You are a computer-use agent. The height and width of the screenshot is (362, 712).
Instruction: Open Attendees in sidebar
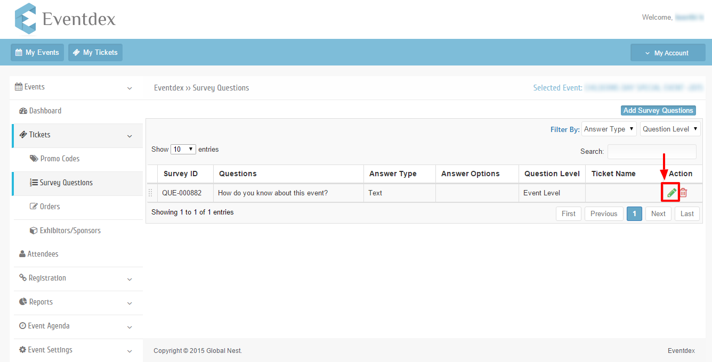tap(43, 254)
